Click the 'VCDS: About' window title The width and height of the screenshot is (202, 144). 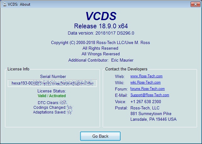(x=19, y=4)
